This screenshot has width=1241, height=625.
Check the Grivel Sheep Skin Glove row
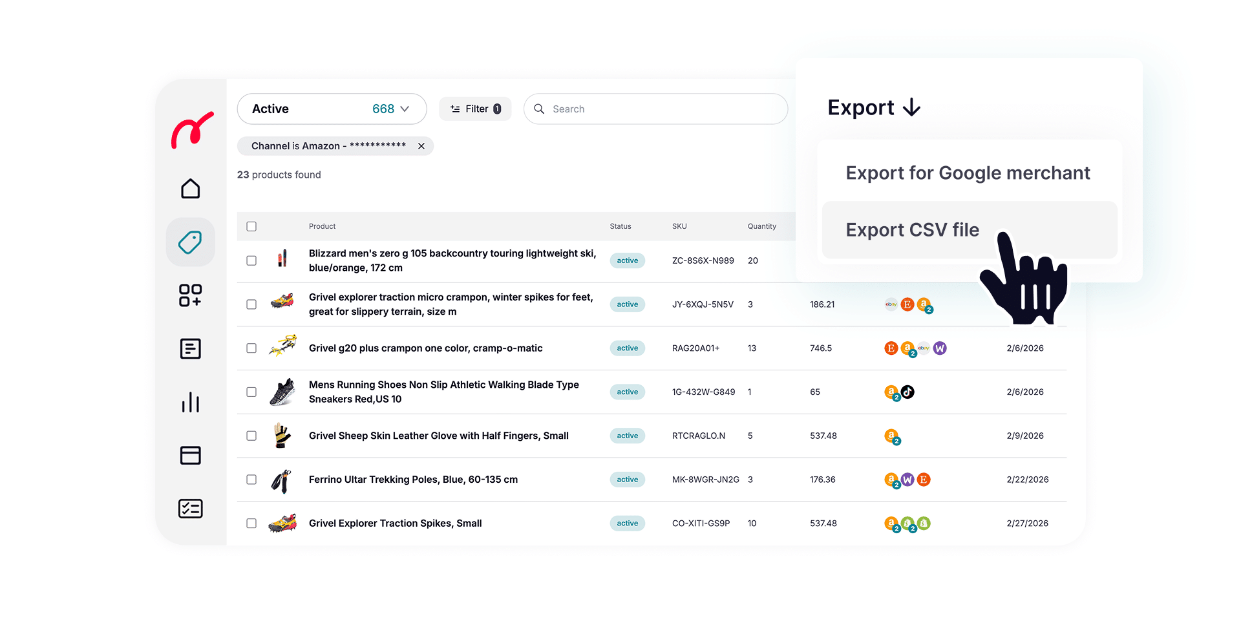point(251,436)
